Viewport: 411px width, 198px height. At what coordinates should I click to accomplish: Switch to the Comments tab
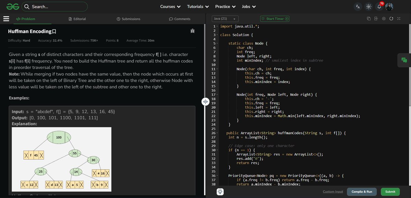(180, 19)
